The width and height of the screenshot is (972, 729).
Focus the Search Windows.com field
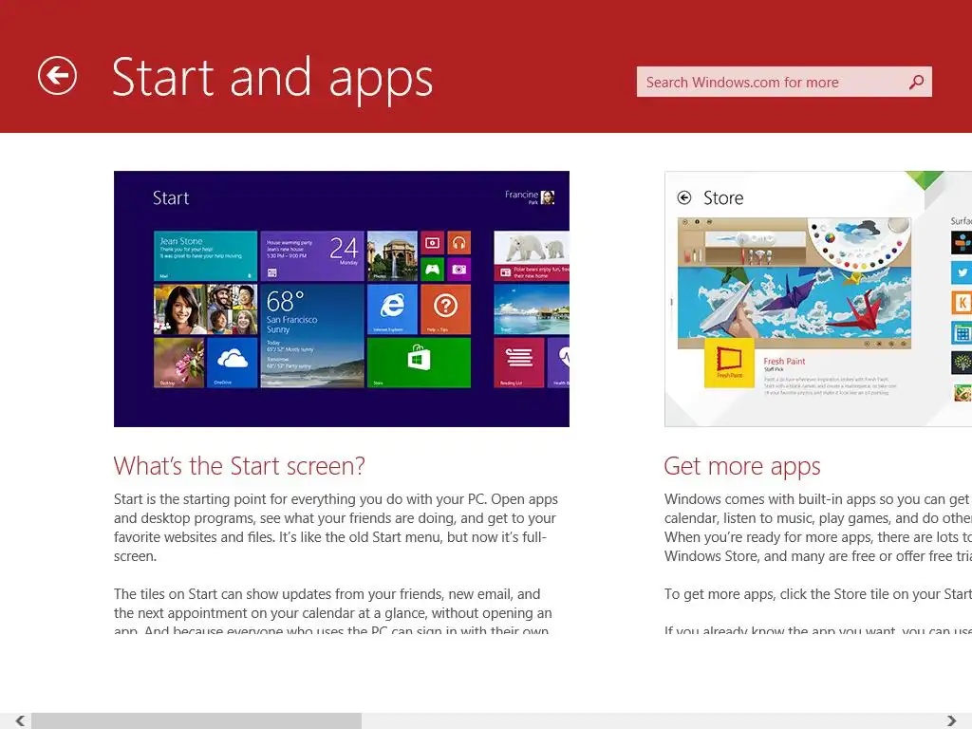(x=783, y=82)
